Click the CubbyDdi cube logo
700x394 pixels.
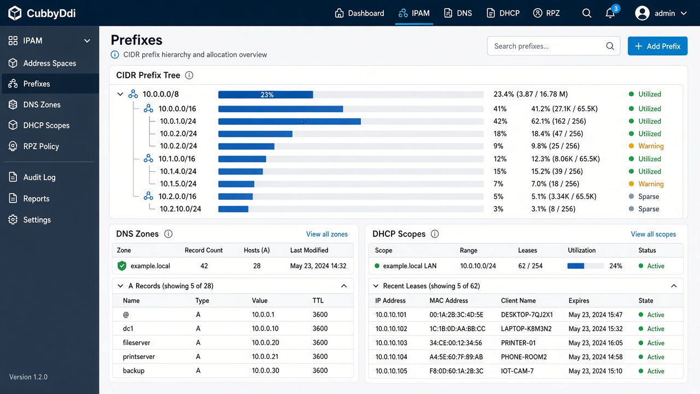pos(15,13)
